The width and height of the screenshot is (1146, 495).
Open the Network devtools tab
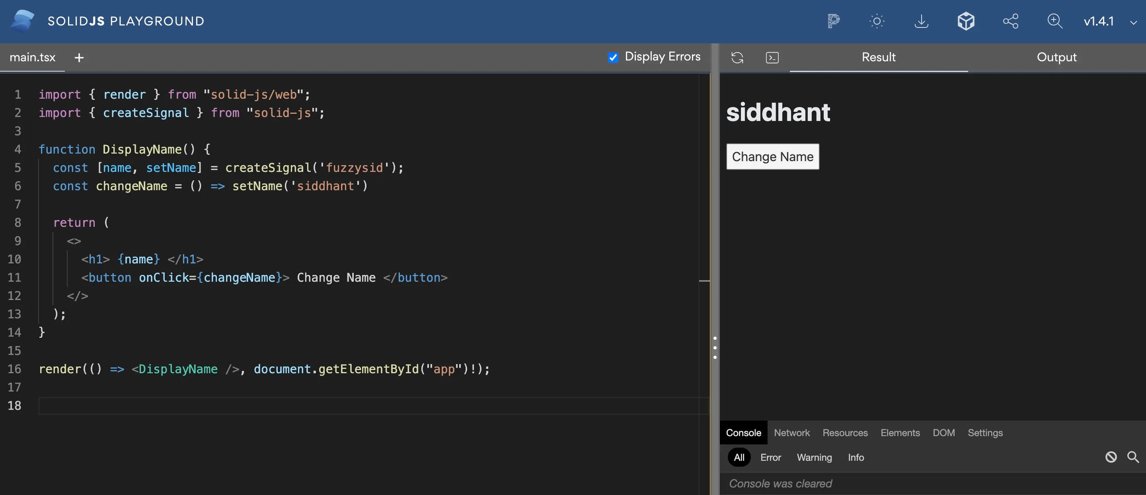pyautogui.click(x=791, y=433)
